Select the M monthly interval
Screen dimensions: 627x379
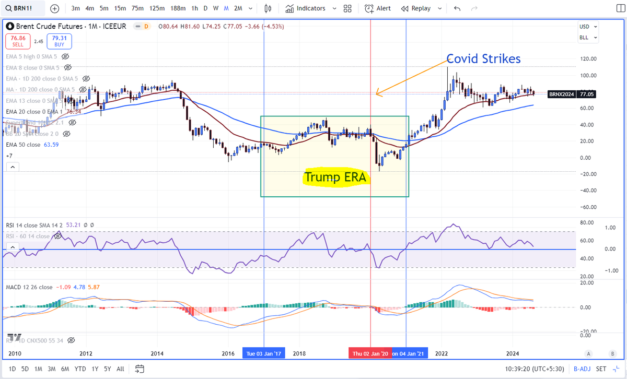pos(226,8)
